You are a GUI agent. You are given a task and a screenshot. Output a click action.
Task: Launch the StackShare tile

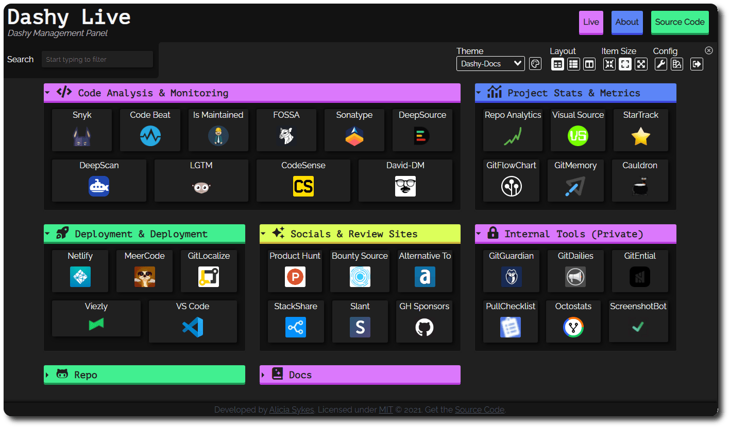point(296,321)
